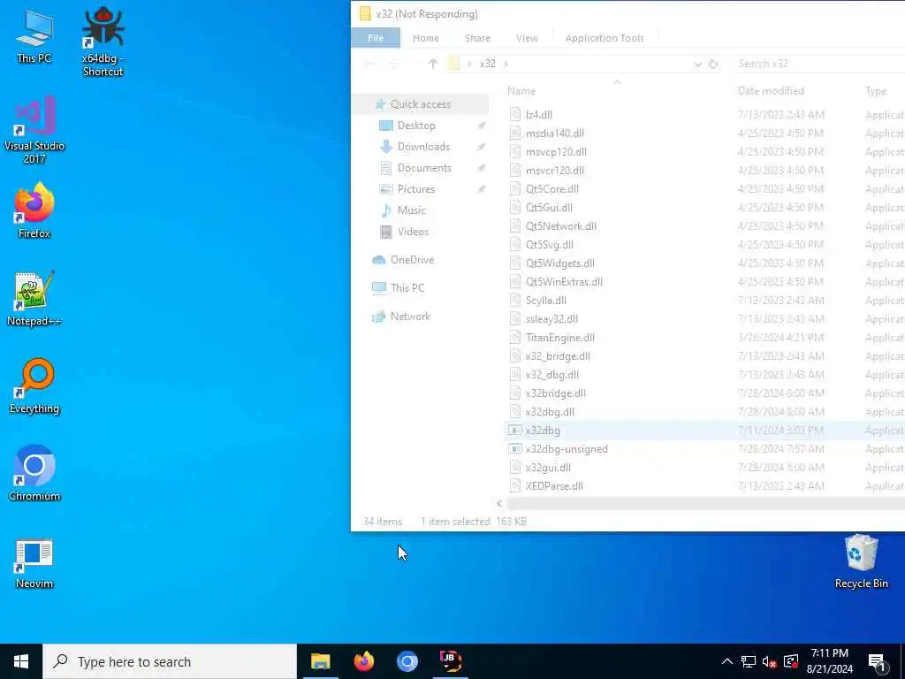
Task: Open address bar history dropdown
Action: tap(698, 64)
